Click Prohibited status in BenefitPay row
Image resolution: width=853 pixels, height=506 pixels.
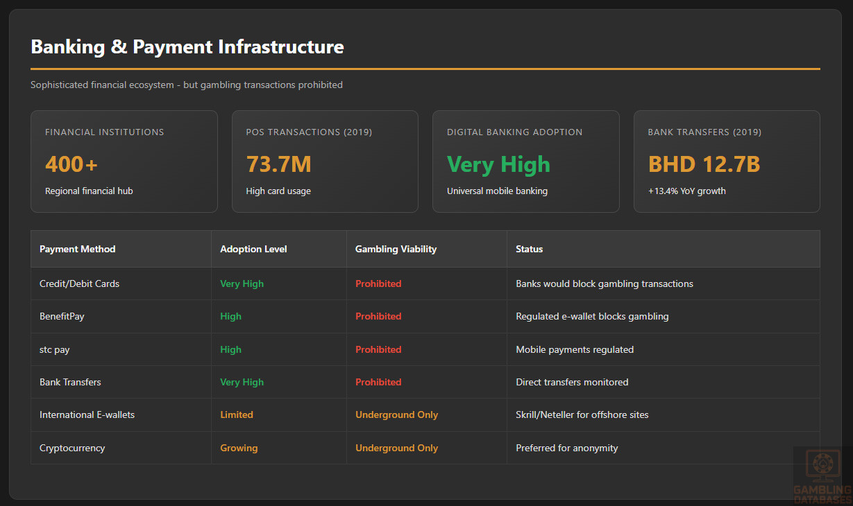click(x=378, y=316)
